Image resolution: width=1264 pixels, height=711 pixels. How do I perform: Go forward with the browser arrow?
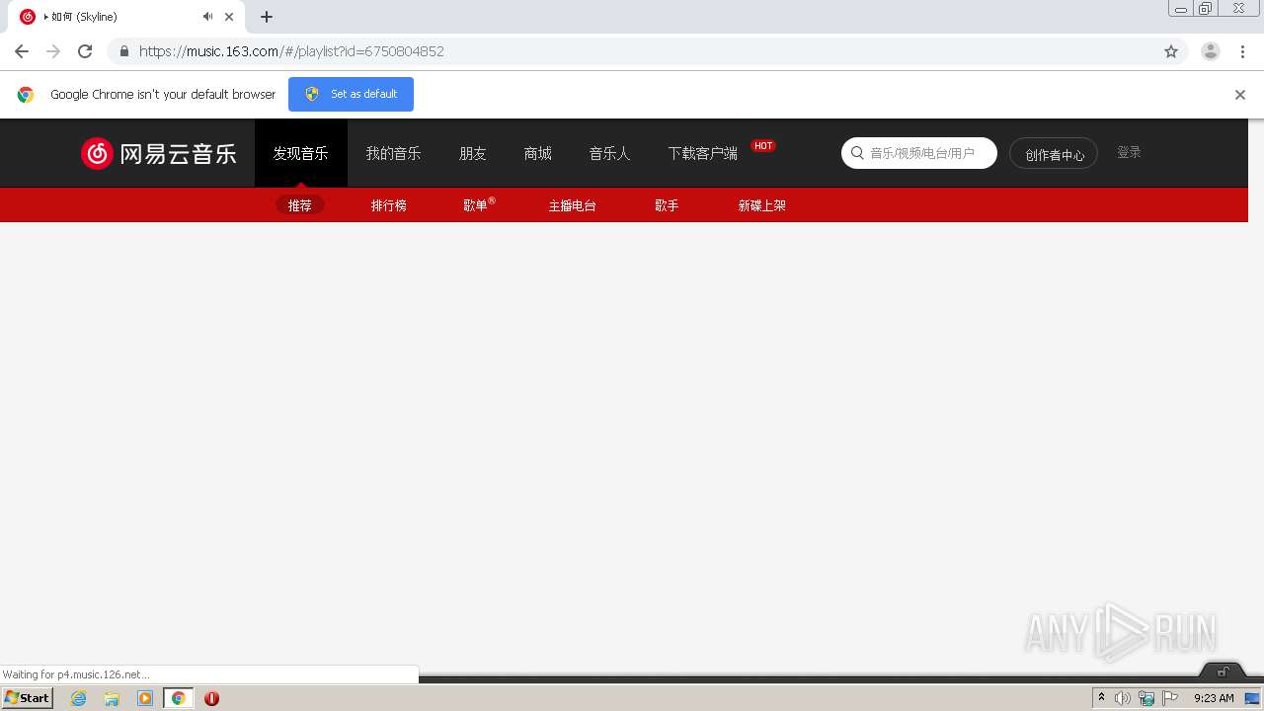pos(53,51)
